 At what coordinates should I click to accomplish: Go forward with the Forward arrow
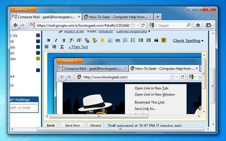(x=23, y=25)
